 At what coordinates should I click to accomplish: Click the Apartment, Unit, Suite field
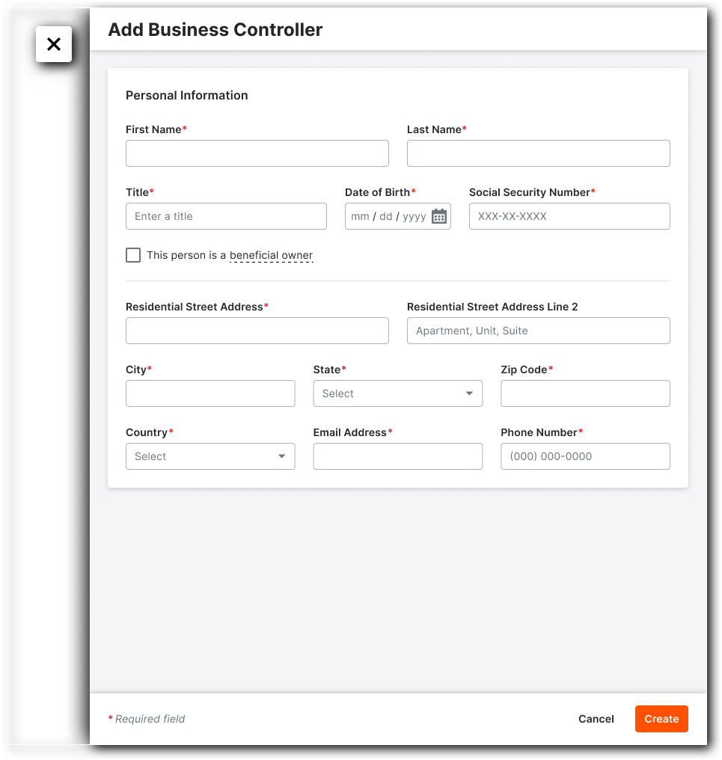tap(538, 330)
